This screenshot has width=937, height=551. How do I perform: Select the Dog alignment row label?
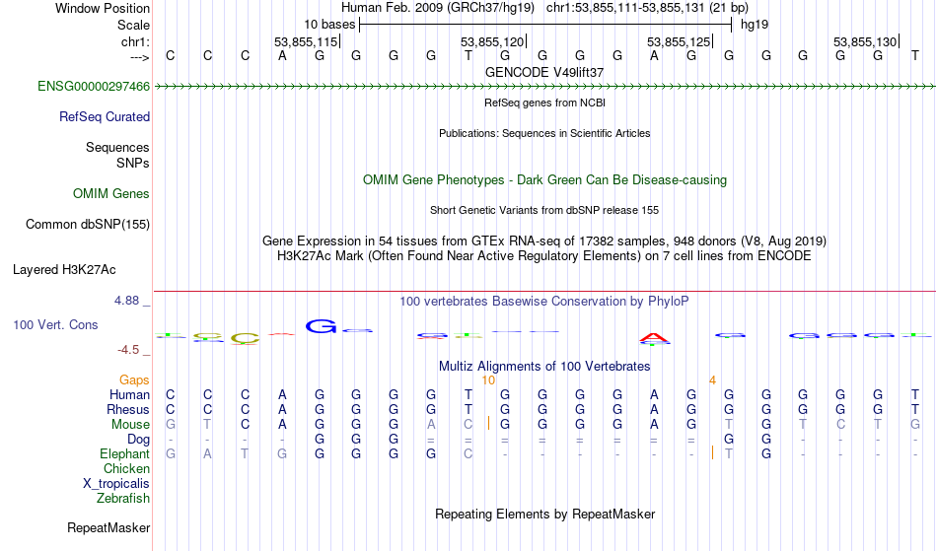pos(139,440)
